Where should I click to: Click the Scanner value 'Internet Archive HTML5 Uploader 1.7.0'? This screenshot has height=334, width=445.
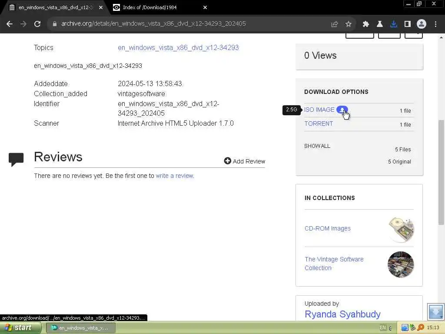click(176, 123)
